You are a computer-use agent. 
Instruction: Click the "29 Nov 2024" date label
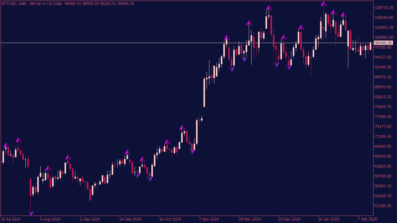[x=250, y=219]
